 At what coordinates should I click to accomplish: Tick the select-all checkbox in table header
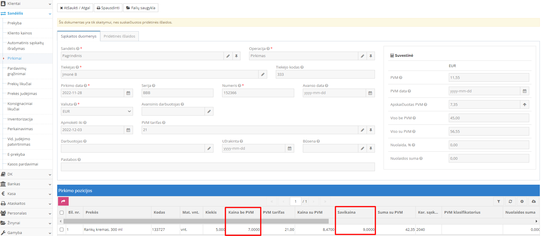[61, 212]
